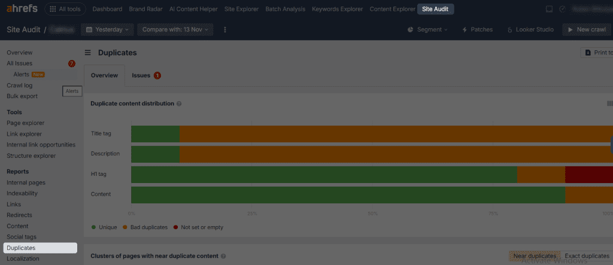Viewport: 613px width, 265px height.
Task: Open Internal pages report
Action: tap(26, 182)
